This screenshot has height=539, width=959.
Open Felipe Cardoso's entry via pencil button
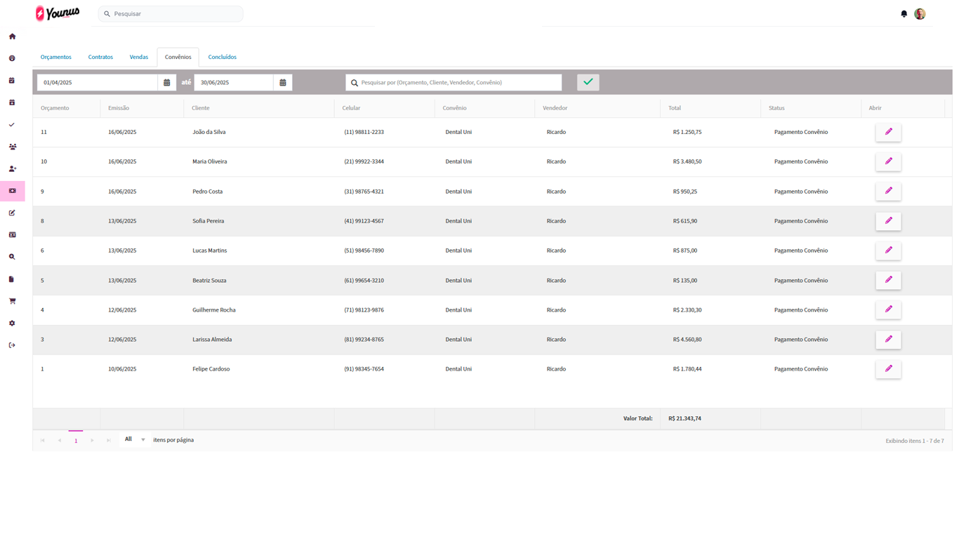coord(888,369)
